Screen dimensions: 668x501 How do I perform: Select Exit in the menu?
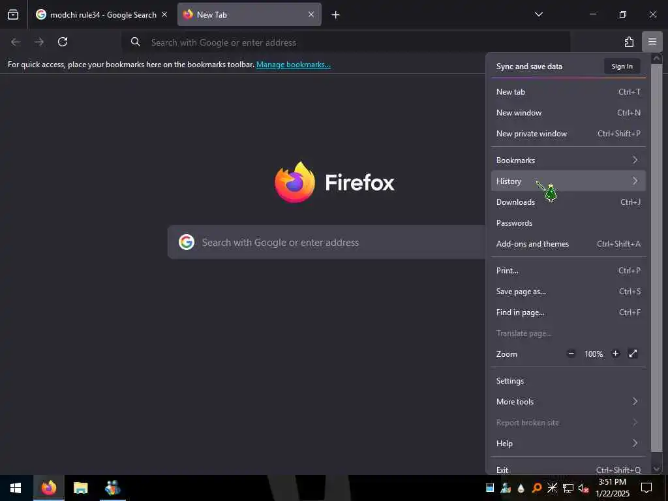pos(568,470)
